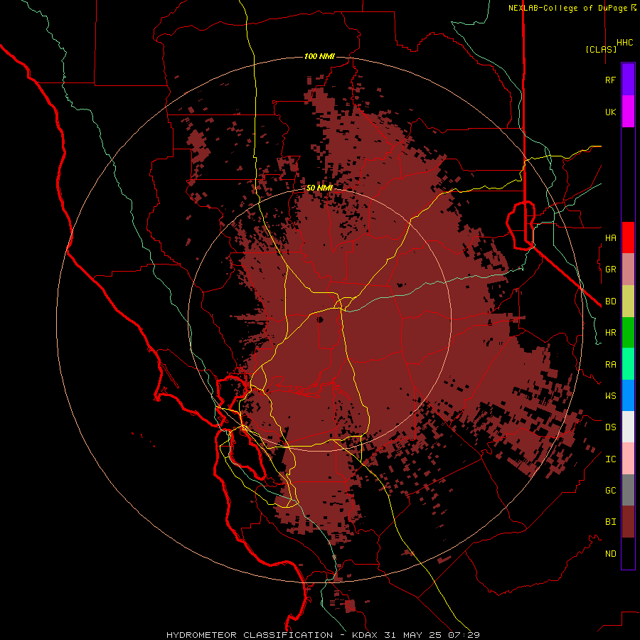Image resolution: width=640 pixels, height=640 pixels.
Task: Click the [CLAS] units label
Action: point(601,49)
